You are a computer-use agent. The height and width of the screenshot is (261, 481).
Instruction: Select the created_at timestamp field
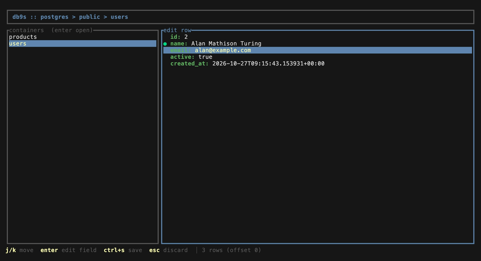point(317,64)
